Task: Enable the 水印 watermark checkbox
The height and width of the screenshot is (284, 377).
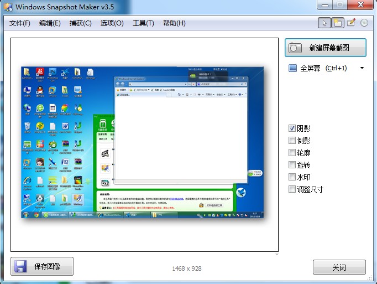Action: [292, 177]
